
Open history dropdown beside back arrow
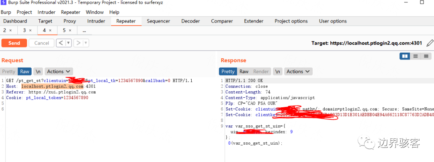[x=68, y=43]
